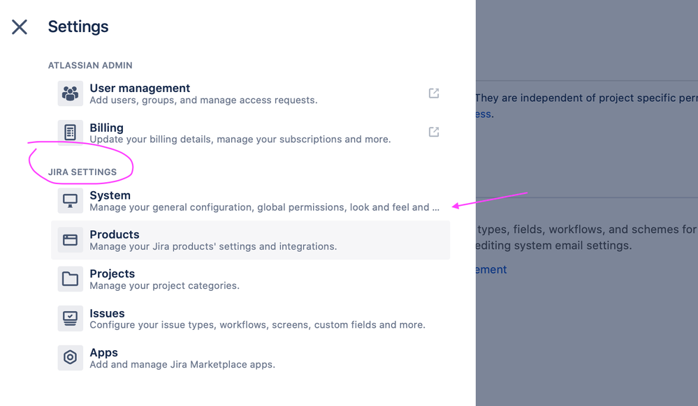Click the partially hidden 'ement' link in the background page

pos(491,269)
